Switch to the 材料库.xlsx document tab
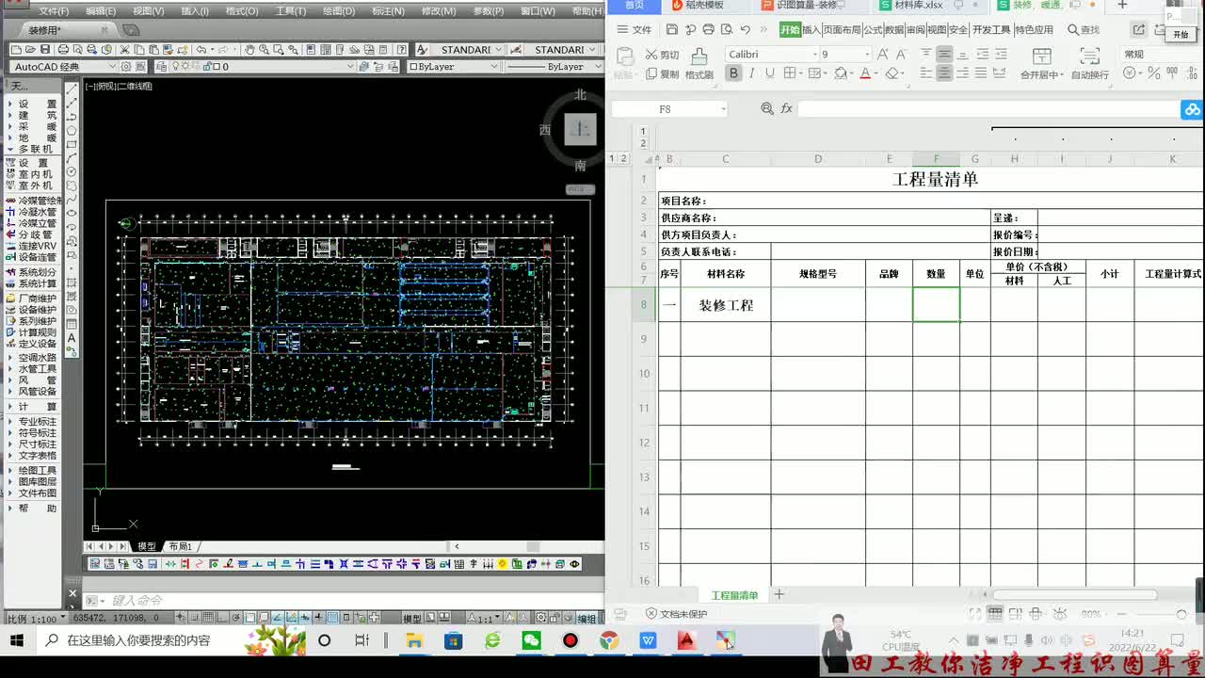Screen dimensions: 1205x678 (x=919, y=5)
